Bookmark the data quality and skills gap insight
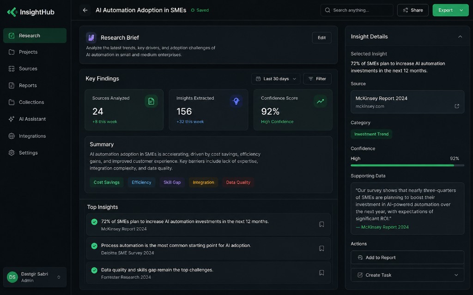This screenshot has width=473, height=295. 321,273
